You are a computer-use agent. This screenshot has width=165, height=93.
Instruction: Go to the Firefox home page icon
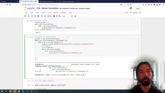coord(10,5)
